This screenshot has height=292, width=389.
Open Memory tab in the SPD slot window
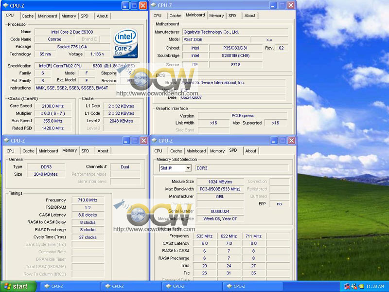coord(217,151)
